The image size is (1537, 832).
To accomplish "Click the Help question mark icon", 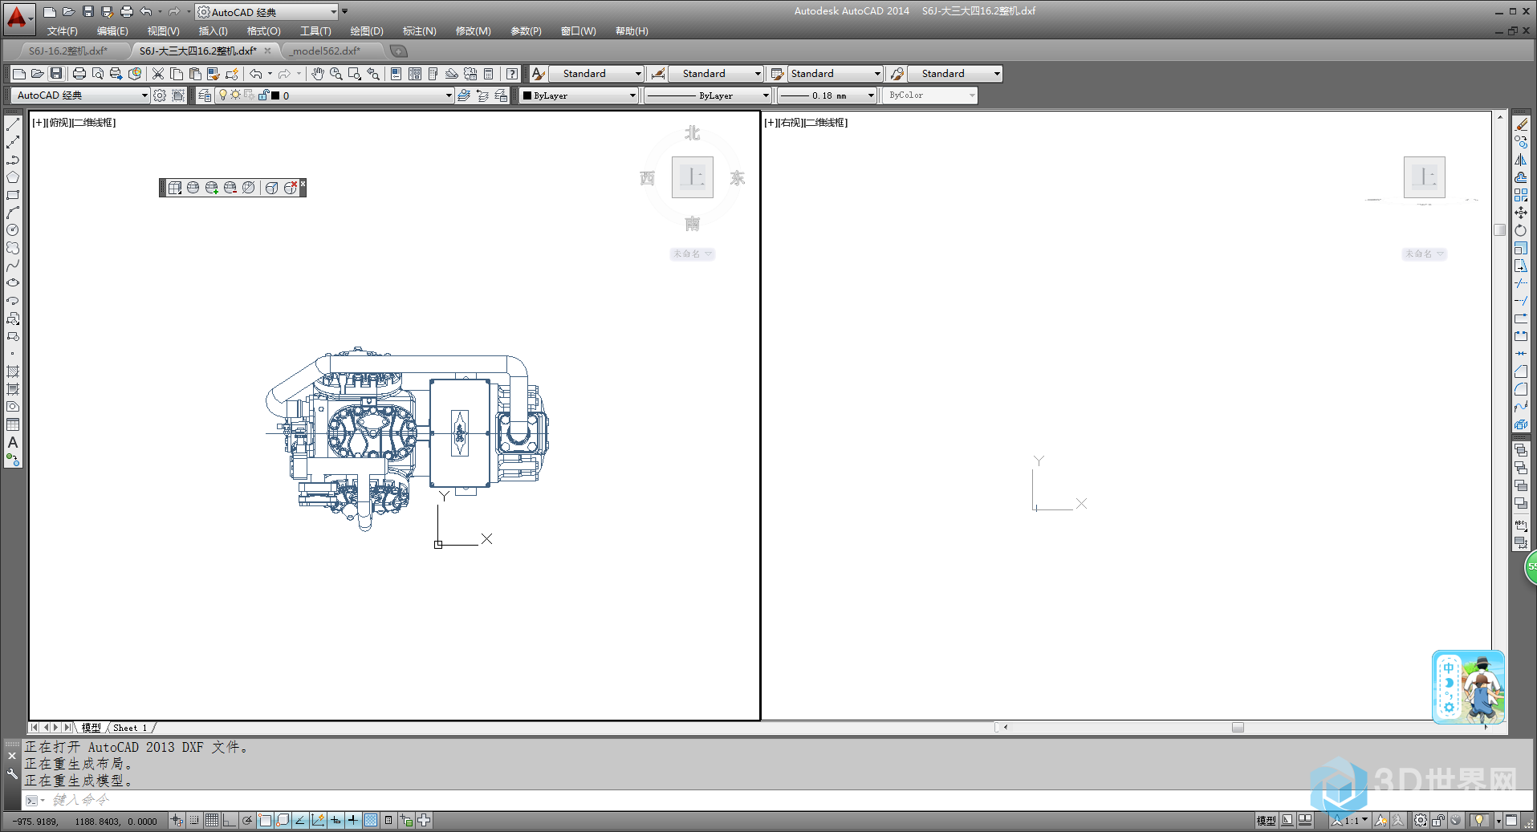I will tap(511, 74).
